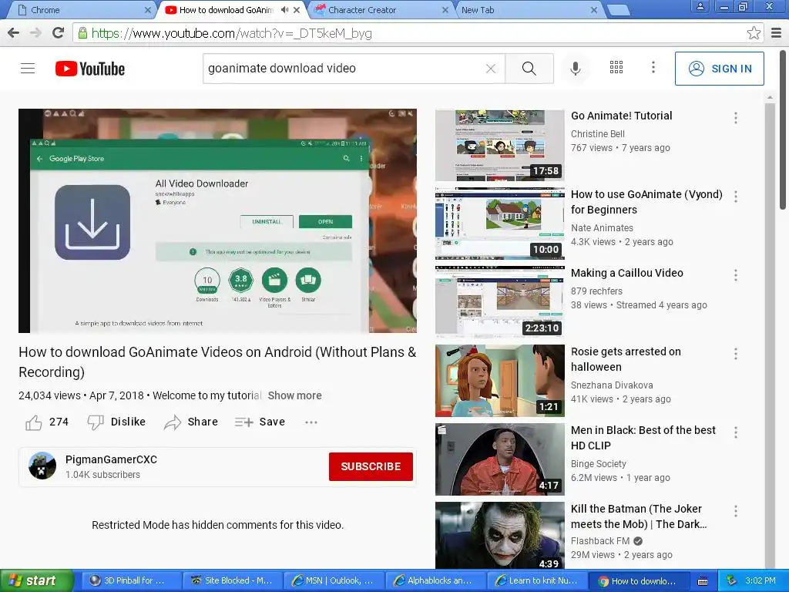
Task: Open the YouTube guide hamburger menu
Action: click(x=28, y=69)
